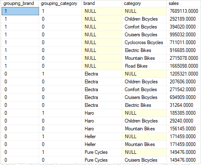Select Cruisers Bicycles cell in Pure Cycles row

144,160
